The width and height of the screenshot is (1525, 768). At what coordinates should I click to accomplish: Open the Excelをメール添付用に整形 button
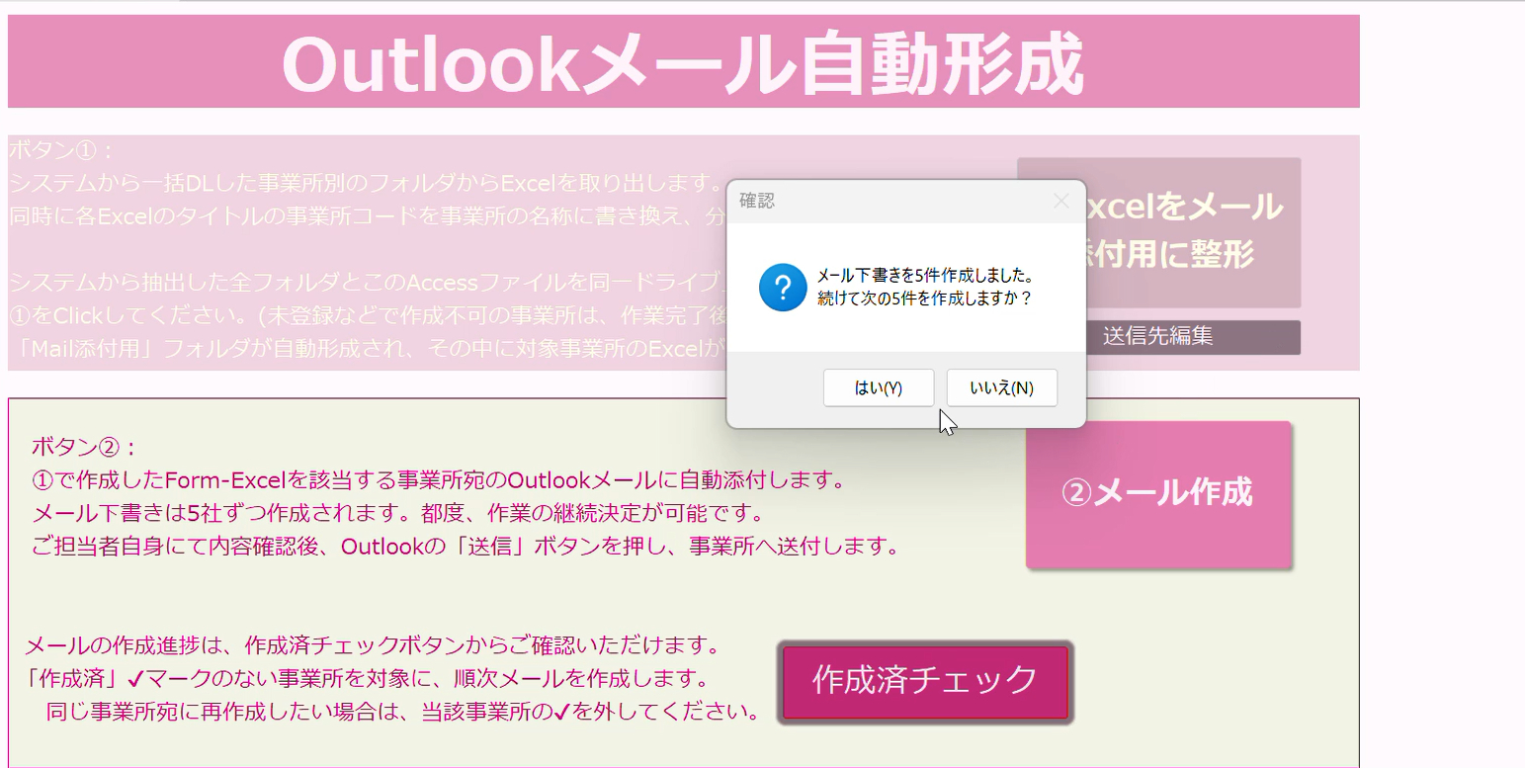1158,232
